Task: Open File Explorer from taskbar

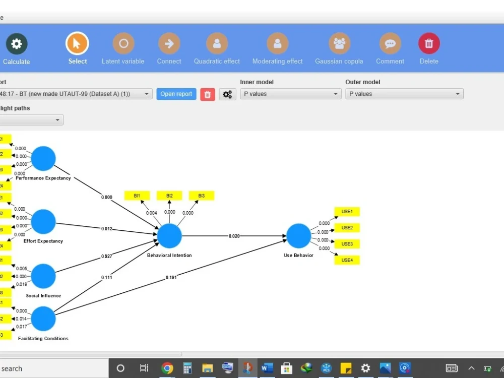Action: click(208, 368)
